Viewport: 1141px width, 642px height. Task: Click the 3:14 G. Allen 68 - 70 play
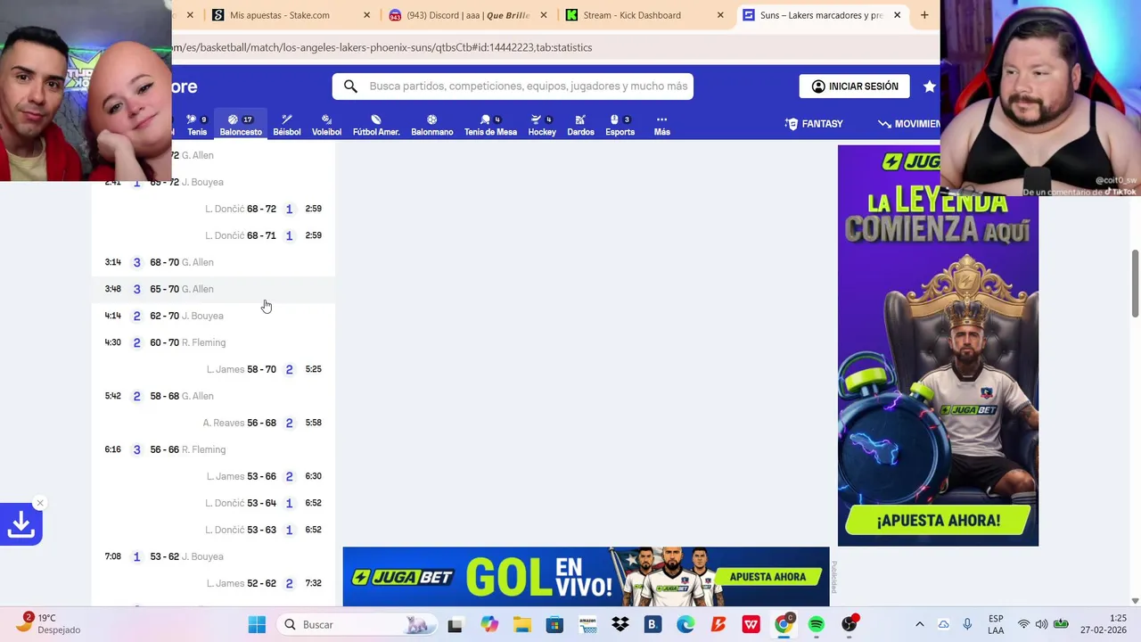213,262
